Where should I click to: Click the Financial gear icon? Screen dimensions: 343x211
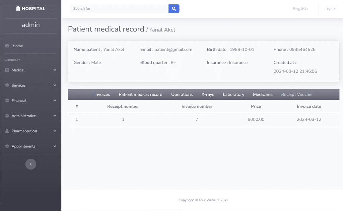pyautogui.click(x=7, y=100)
